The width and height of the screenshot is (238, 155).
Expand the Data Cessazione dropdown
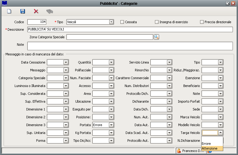(66, 62)
